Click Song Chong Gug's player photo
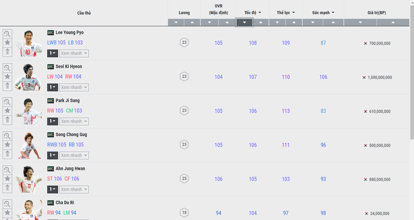Viewport: 414px width, 220px height. (28, 145)
